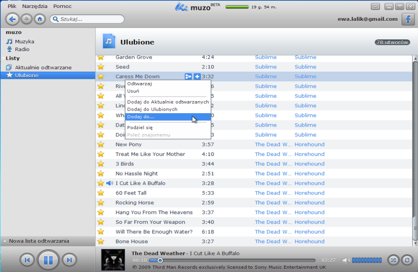This screenshot has width=418, height=272.
Task: Collapse the Listy section
Action: click(4, 58)
